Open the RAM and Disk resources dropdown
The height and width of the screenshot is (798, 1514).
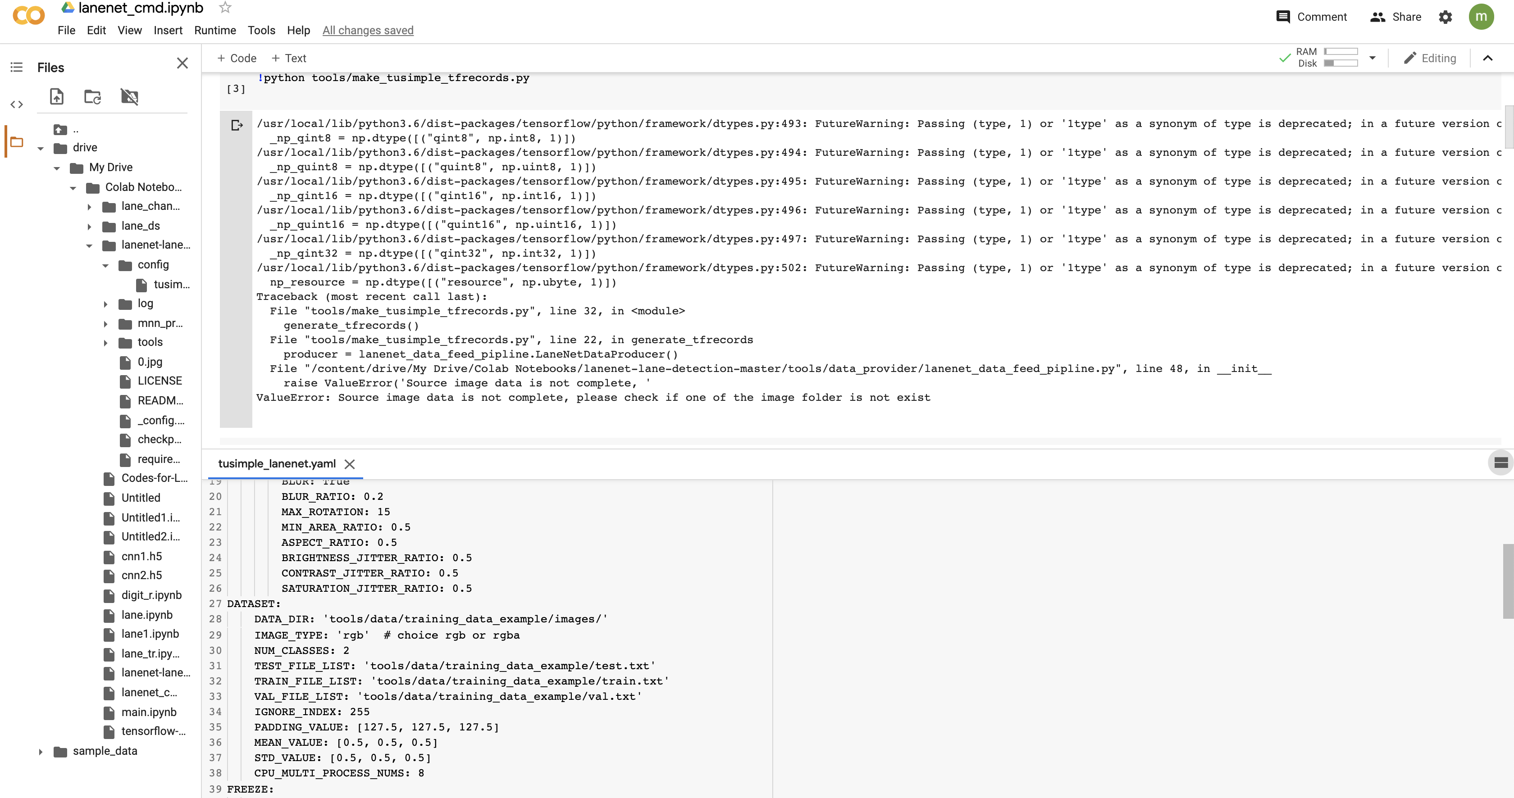coord(1373,58)
